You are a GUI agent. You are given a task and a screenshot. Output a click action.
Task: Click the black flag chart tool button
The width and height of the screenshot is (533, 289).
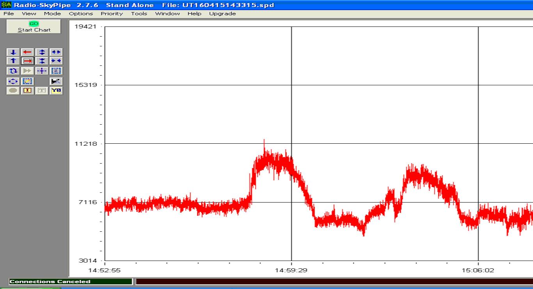tap(56, 81)
